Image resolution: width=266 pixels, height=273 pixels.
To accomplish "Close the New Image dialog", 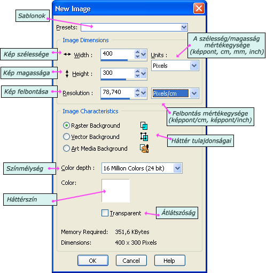I will [x=199, y=8].
